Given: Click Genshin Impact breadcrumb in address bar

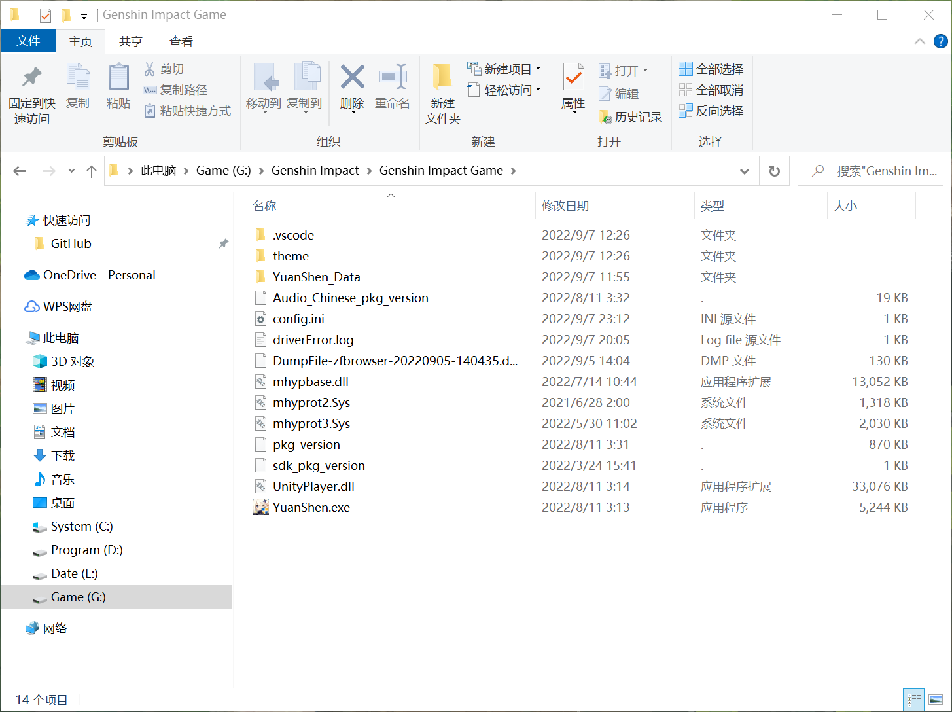Looking at the screenshot, I should [x=315, y=170].
